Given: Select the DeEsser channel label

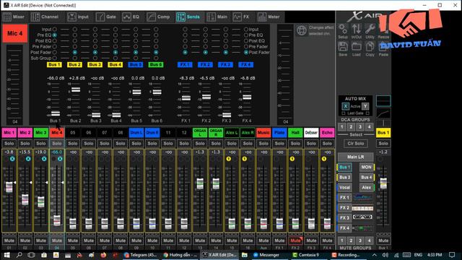Looking at the screenshot, I should (x=311, y=133).
